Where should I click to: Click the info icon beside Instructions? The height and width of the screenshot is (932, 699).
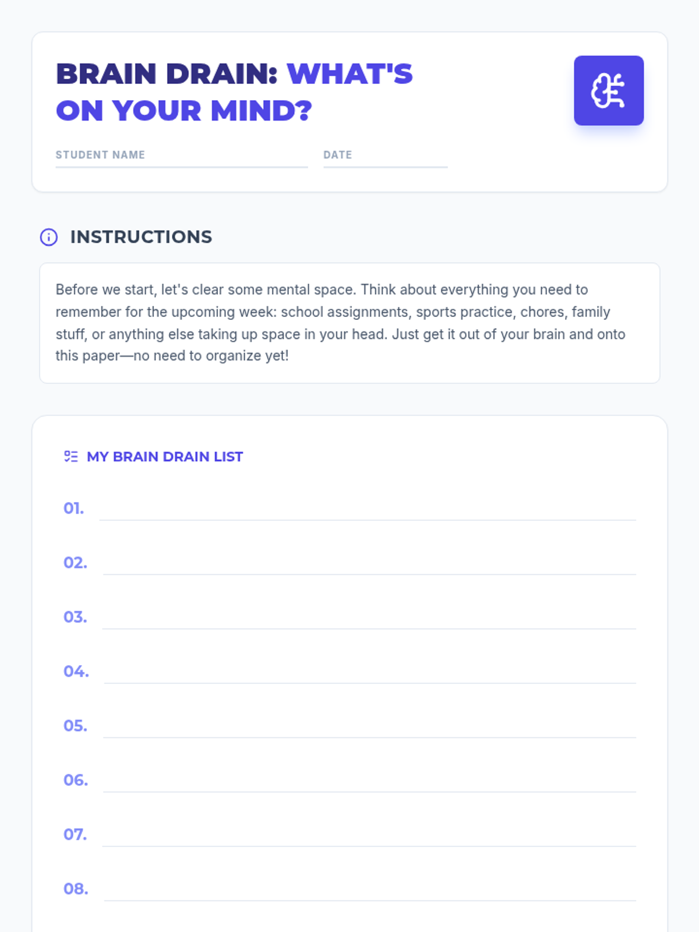49,237
